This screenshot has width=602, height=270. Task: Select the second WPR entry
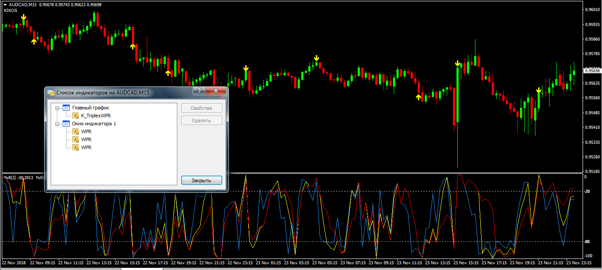click(86, 139)
